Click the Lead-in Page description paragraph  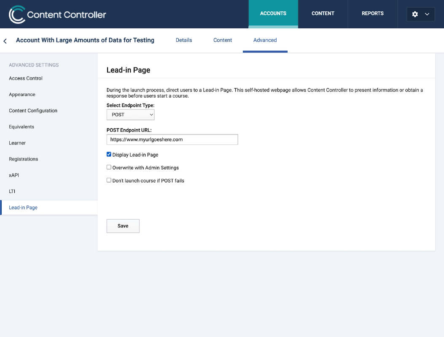265,93
